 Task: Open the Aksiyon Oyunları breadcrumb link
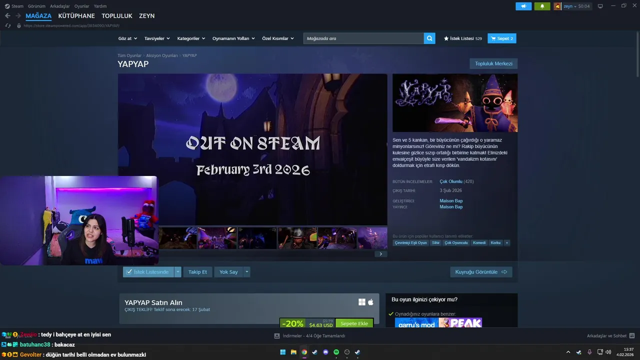pos(162,55)
